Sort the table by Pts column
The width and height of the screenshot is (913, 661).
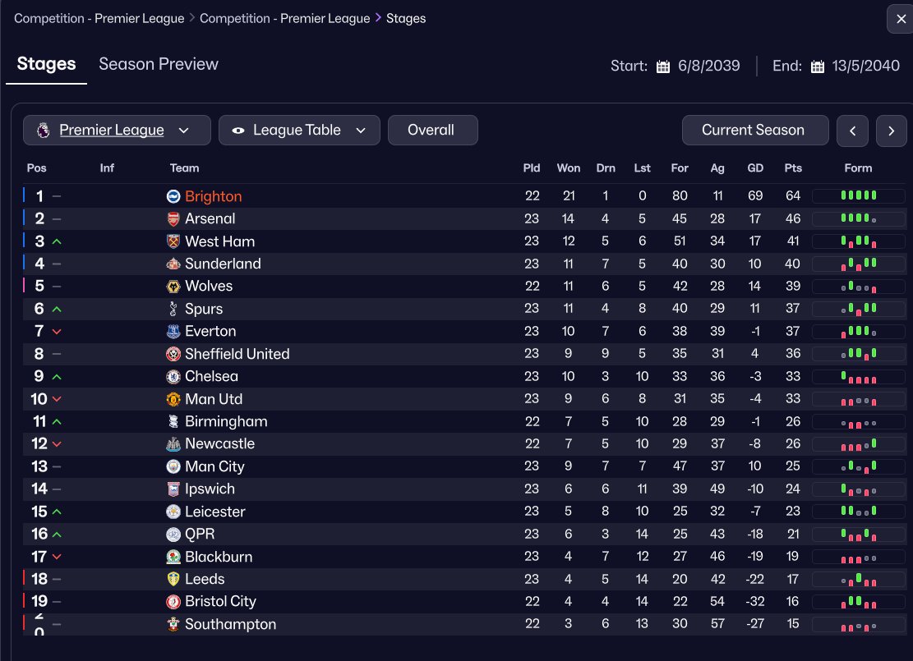pyautogui.click(x=793, y=168)
